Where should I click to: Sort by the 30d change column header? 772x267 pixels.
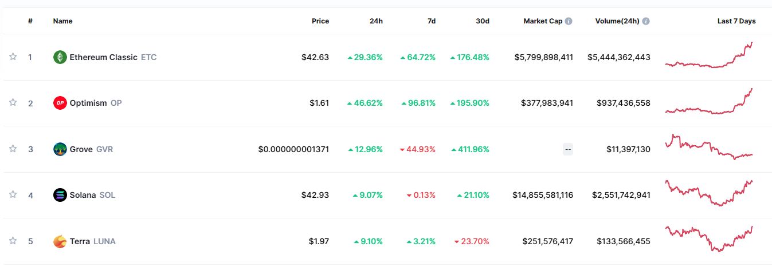click(483, 21)
